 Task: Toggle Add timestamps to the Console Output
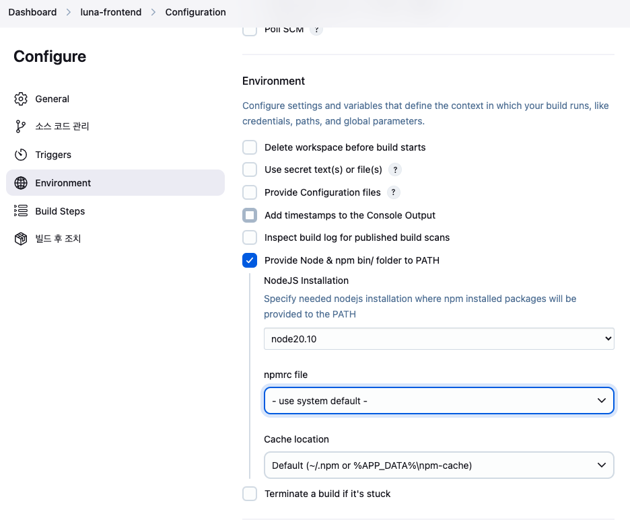(250, 215)
